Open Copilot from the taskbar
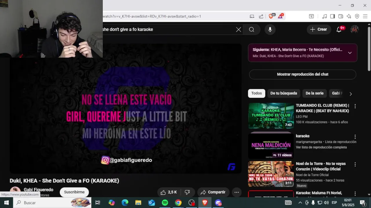This screenshot has width=371, height=208. [112, 203]
